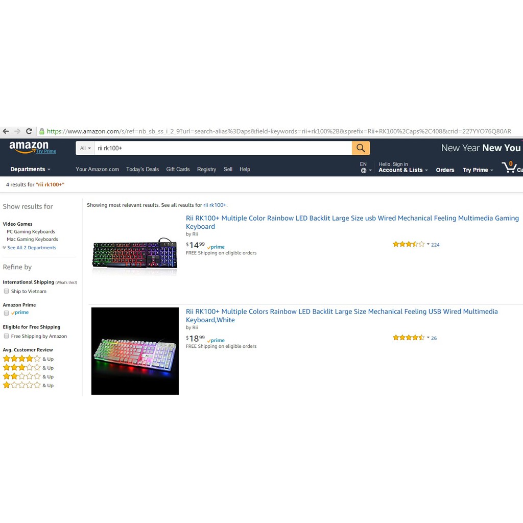This screenshot has width=523, height=523.
Task: Go back with browser back arrow
Action: point(6,131)
